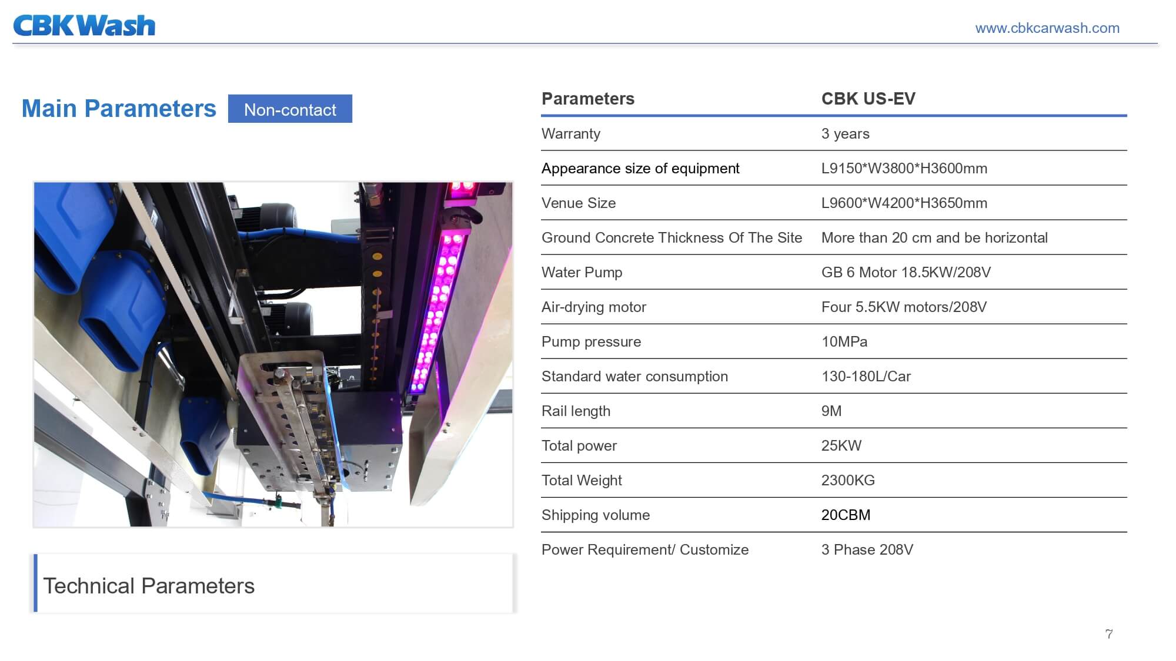Click the Rail length label
The width and height of the screenshot is (1176, 661).
coord(576,411)
